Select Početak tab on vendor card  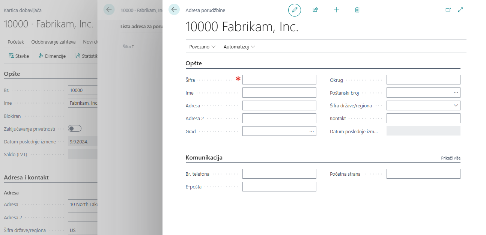pyautogui.click(x=16, y=42)
